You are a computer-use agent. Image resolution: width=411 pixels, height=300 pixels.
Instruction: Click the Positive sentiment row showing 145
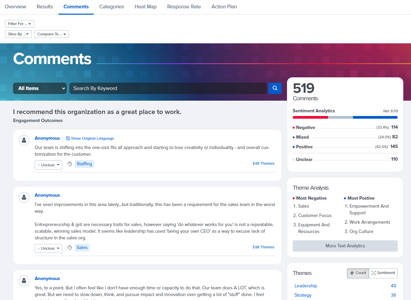coord(345,147)
